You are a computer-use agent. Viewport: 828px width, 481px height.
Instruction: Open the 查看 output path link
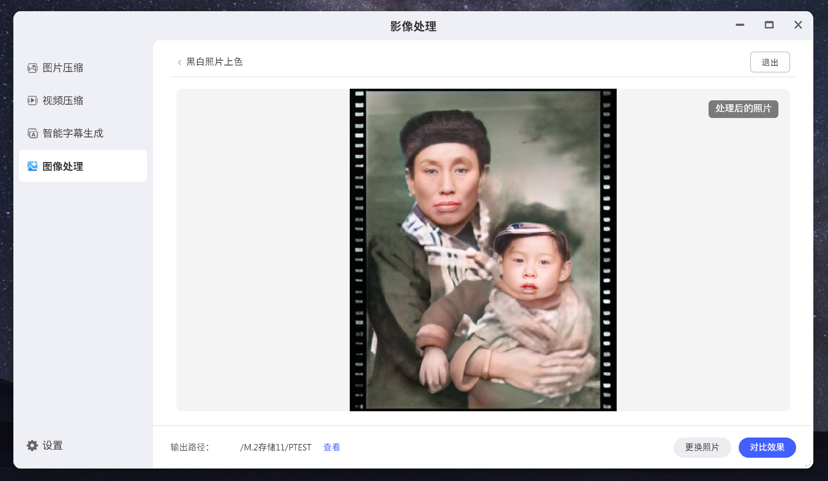click(x=332, y=447)
